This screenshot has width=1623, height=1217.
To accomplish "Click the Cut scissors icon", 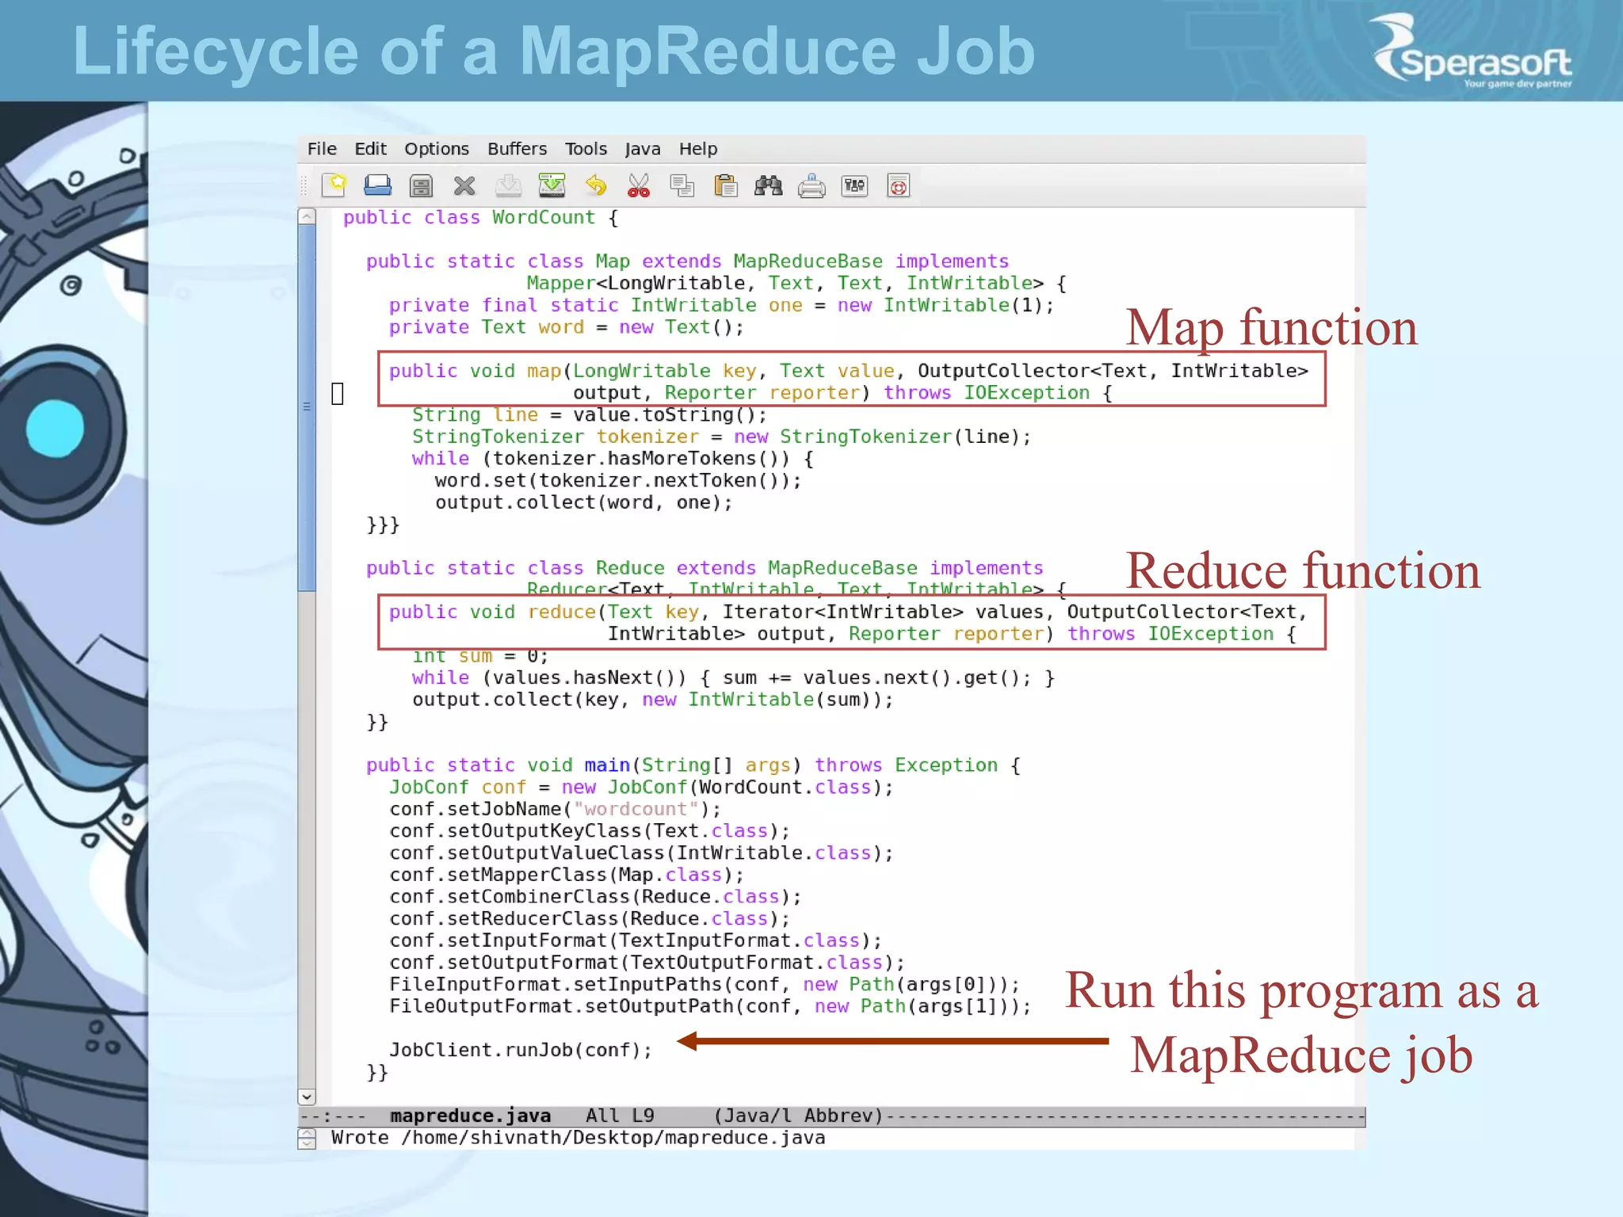I will pyautogui.click(x=638, y=185).
